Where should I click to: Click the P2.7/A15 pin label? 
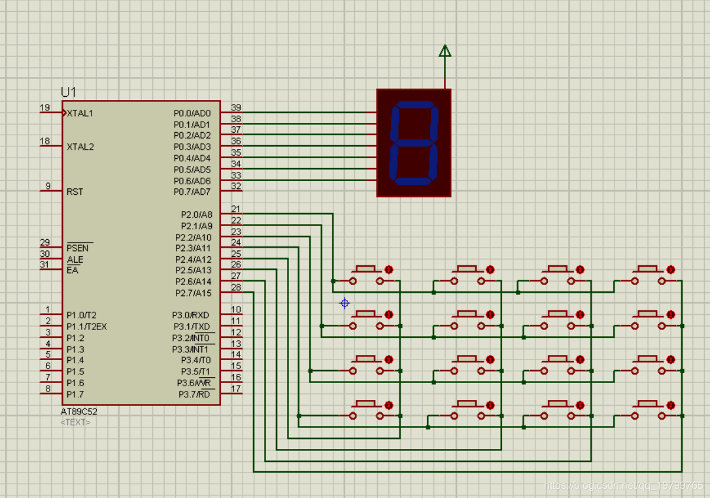(x=194, y=293)
